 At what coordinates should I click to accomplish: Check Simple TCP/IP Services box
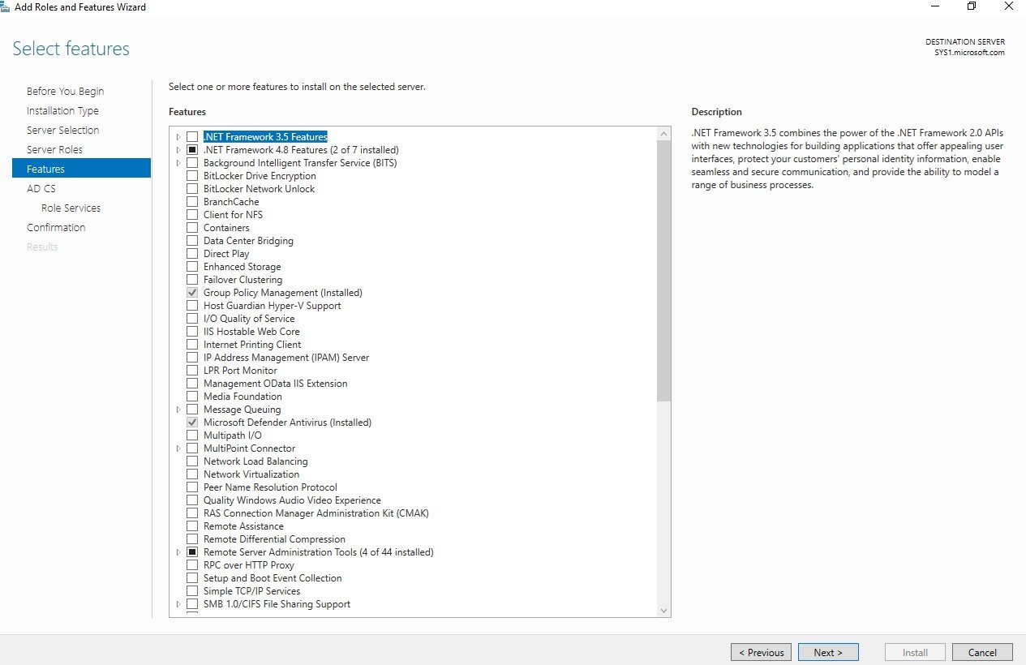pos(192,591)
